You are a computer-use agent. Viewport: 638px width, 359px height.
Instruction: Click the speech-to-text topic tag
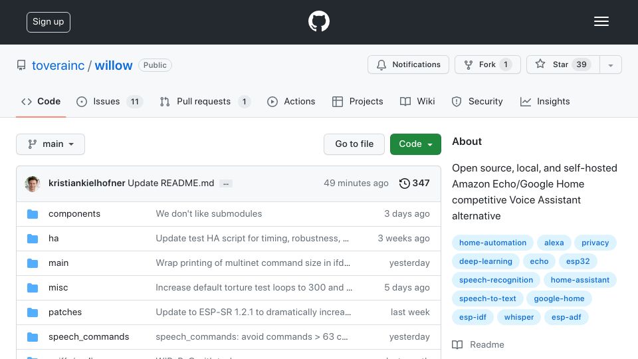tap(487, 299)
